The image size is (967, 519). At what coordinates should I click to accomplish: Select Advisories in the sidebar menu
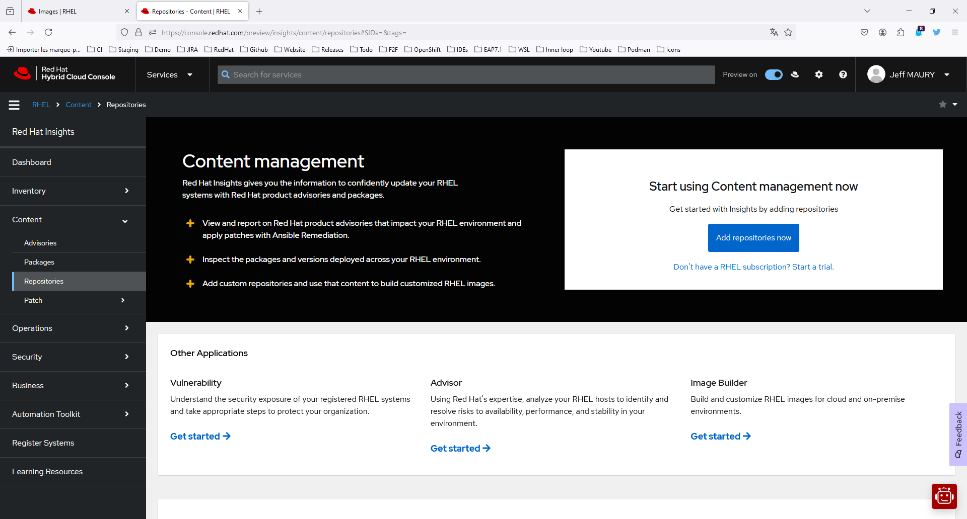(40, 243)
